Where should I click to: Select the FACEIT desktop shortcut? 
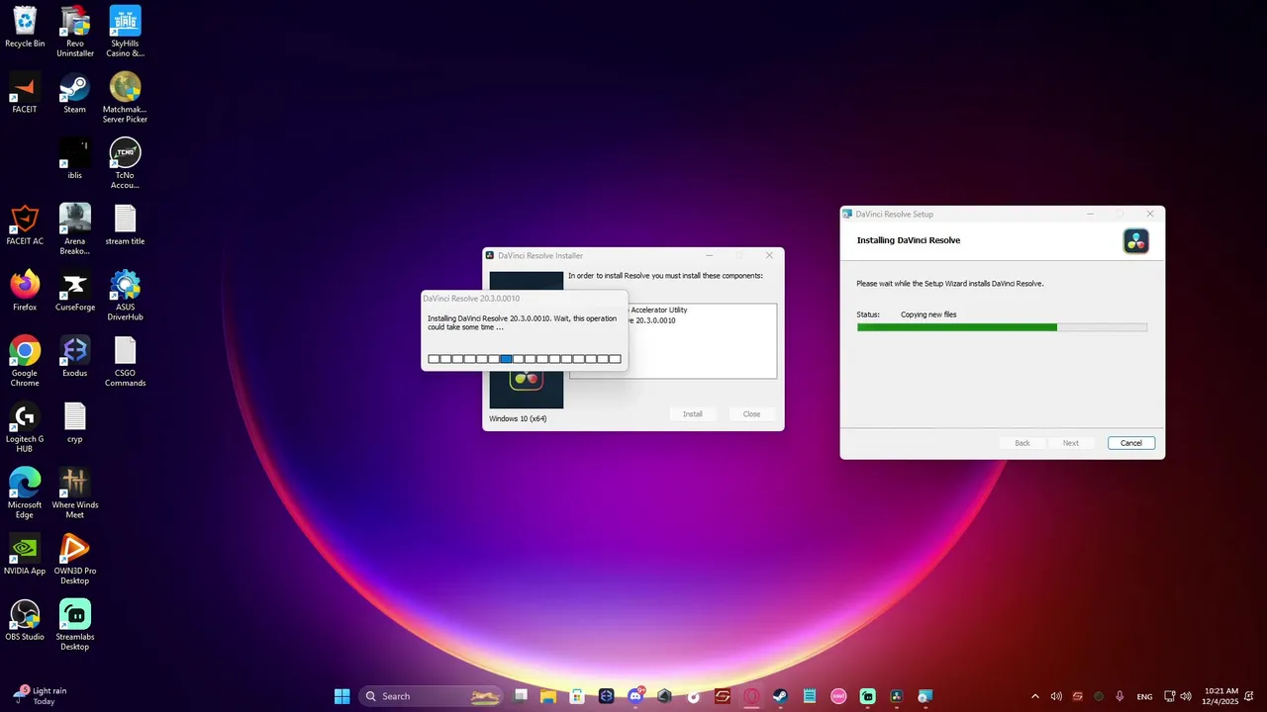coord(25,93)
